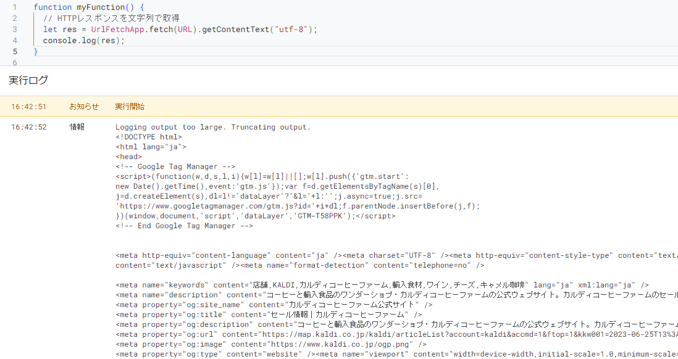This screenshot has width=678, height=359.
Task: Select the 16:42:52 log timestamp
Action: [x=28, y=127]
